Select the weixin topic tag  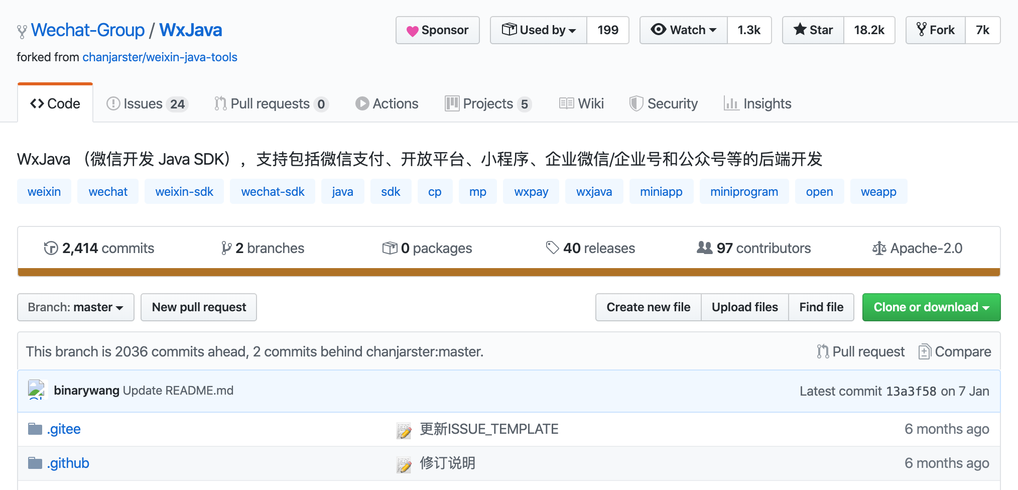(44, 191)
